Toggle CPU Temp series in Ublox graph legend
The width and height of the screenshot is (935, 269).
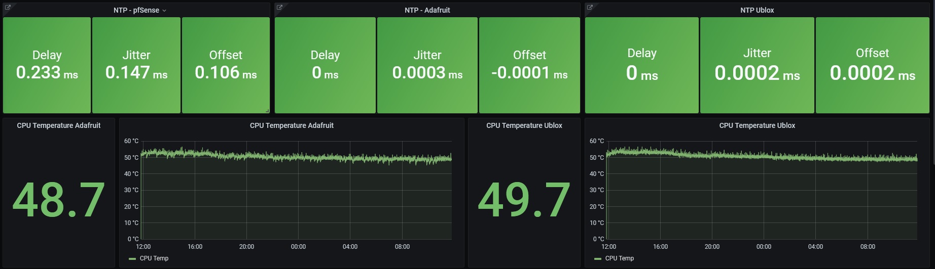pos(619,258)
